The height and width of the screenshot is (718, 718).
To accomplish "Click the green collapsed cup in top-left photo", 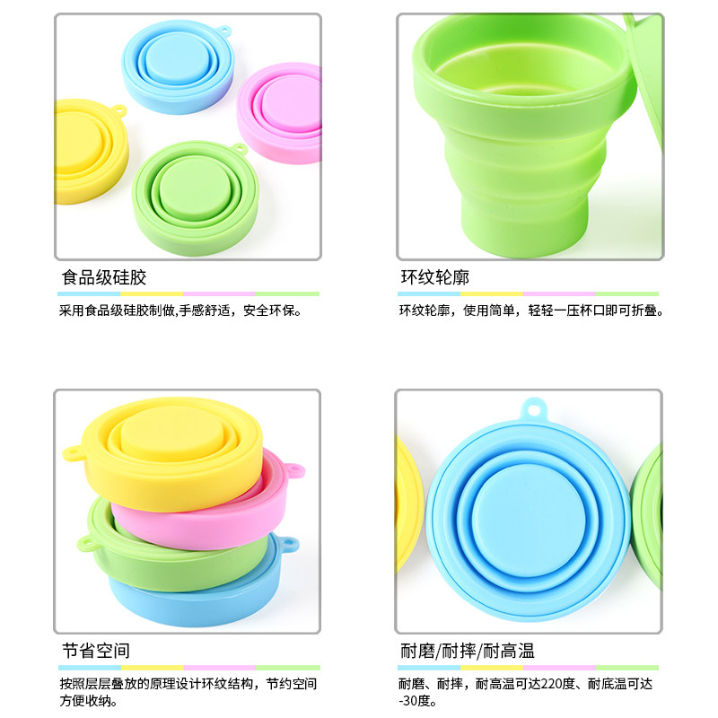I will coord(196,197).
